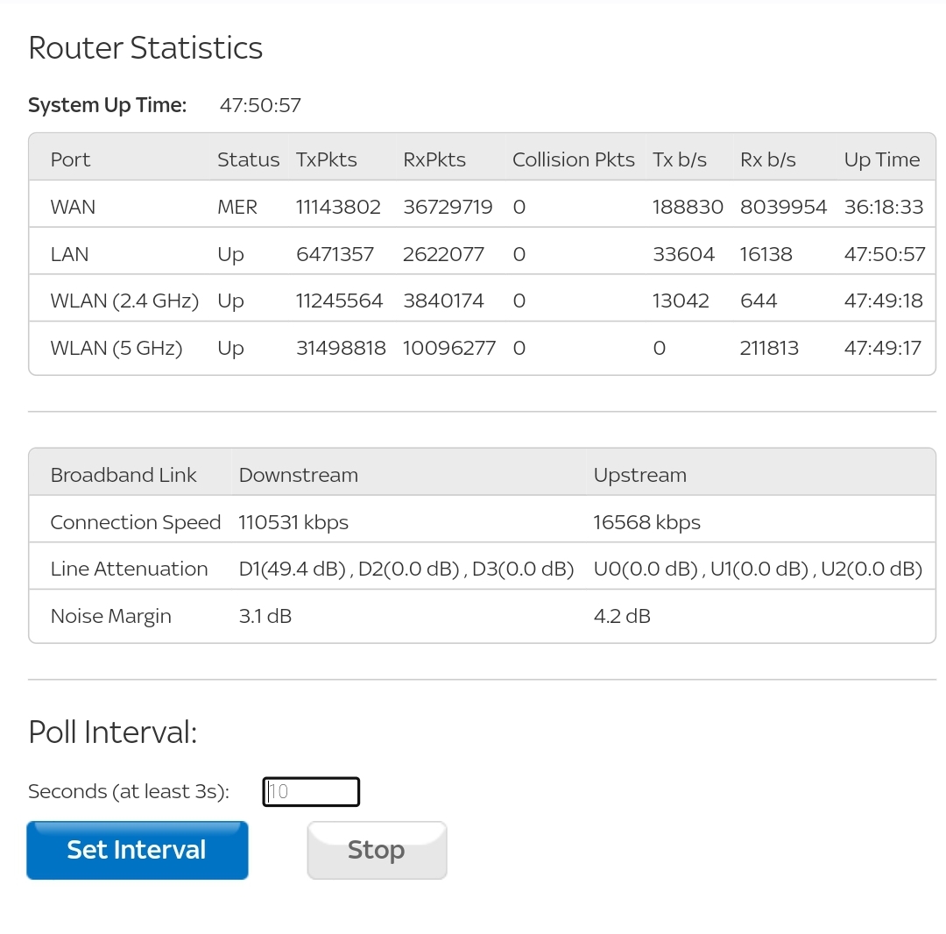Click the System Up Time value

click(x=260, y=106)
